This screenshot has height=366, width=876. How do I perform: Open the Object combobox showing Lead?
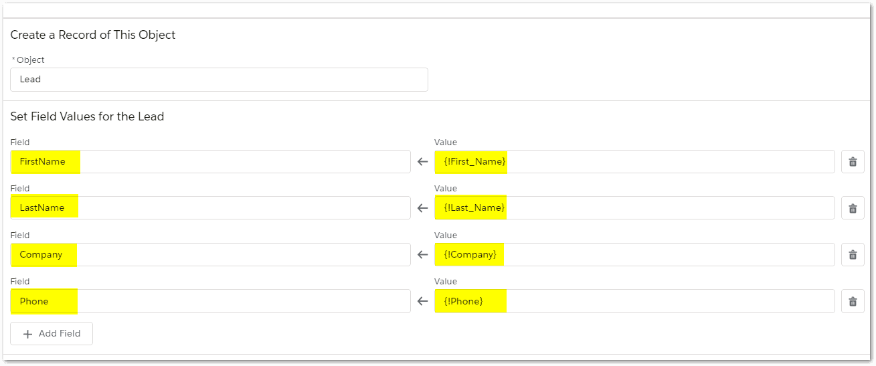pos(219,80)
